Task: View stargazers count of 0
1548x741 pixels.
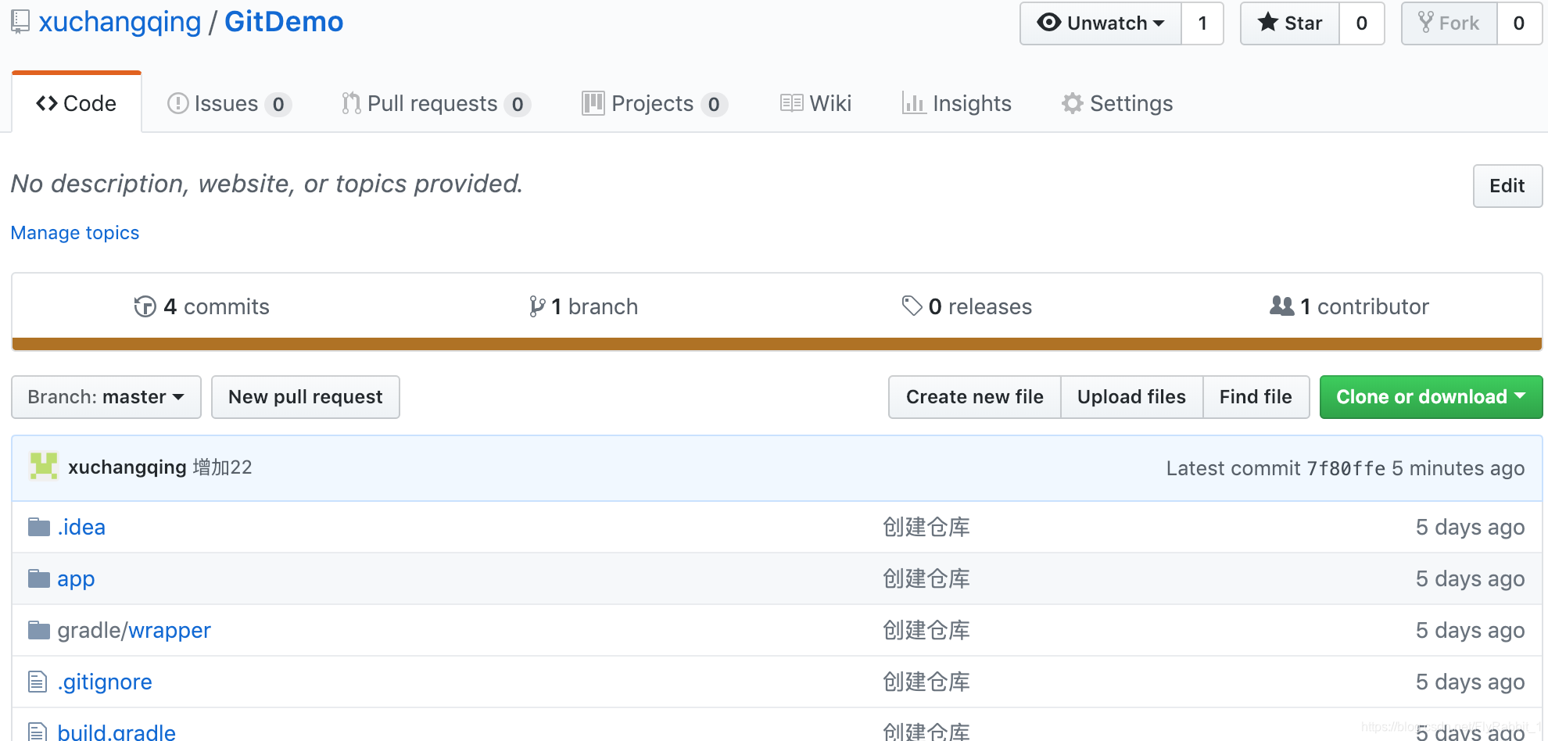Action: 1362,23
